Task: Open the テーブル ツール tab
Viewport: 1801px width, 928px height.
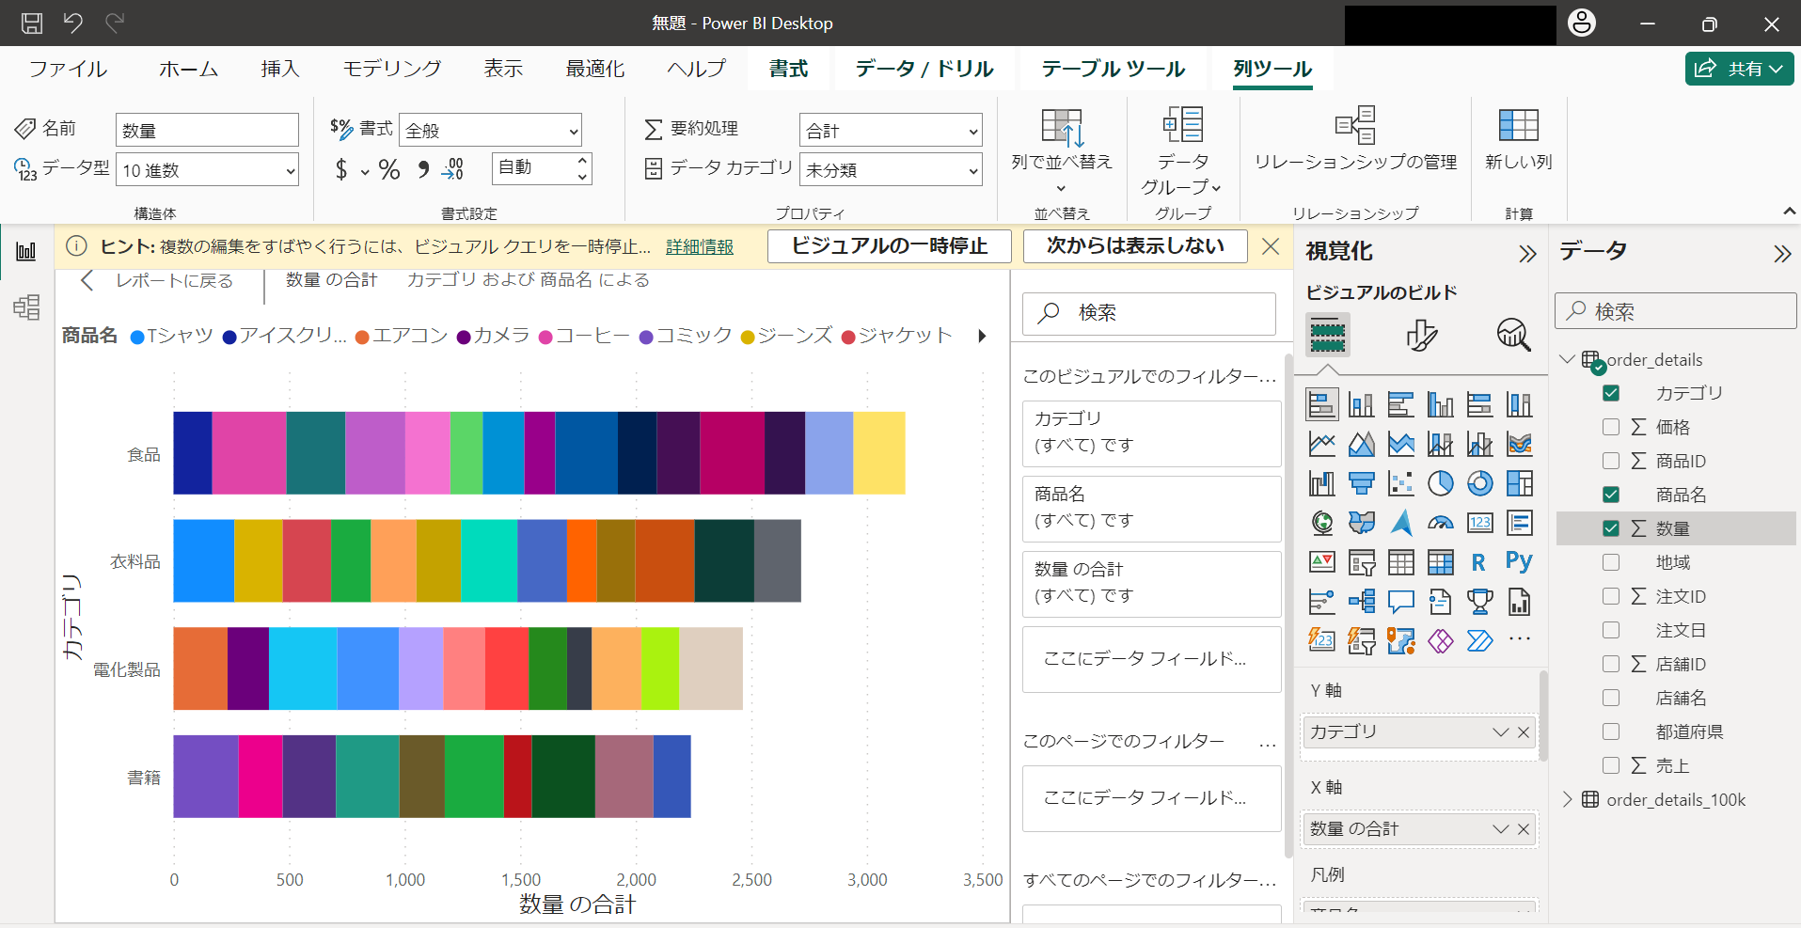Action: (x=1114, y=69)
